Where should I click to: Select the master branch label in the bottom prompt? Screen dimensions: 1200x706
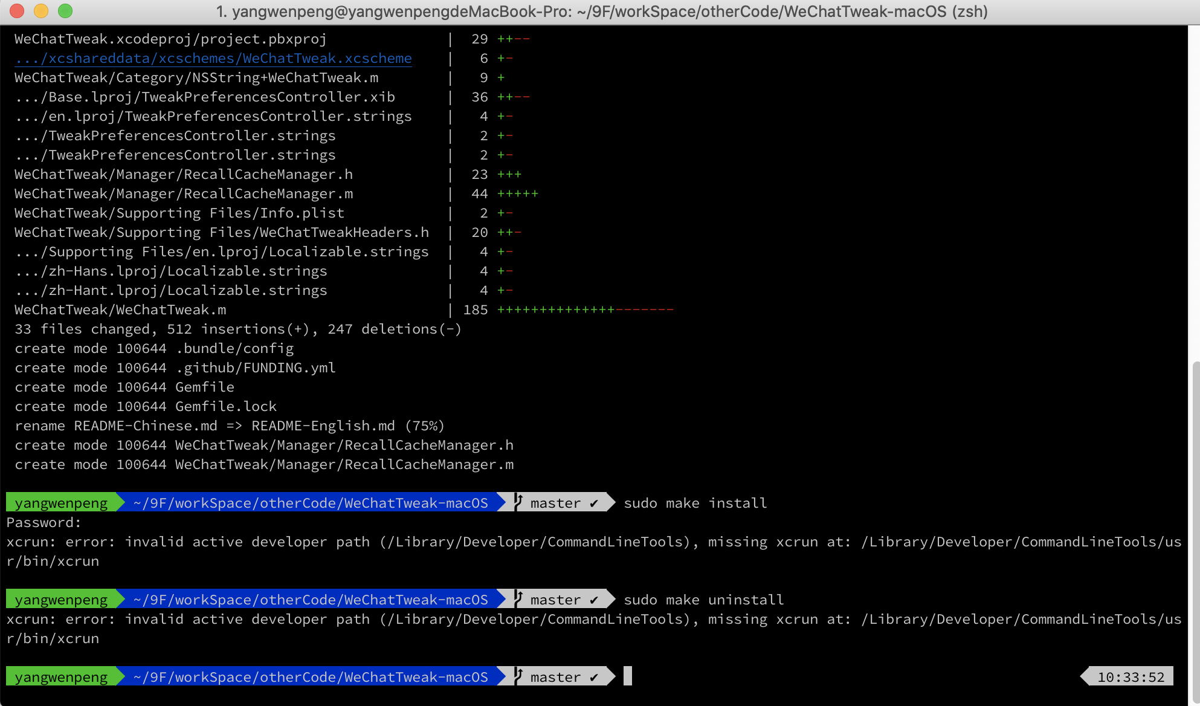[x=555, y=676]
